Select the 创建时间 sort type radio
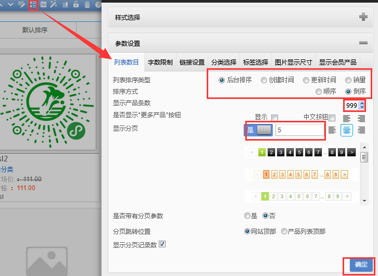 (264, 80)
